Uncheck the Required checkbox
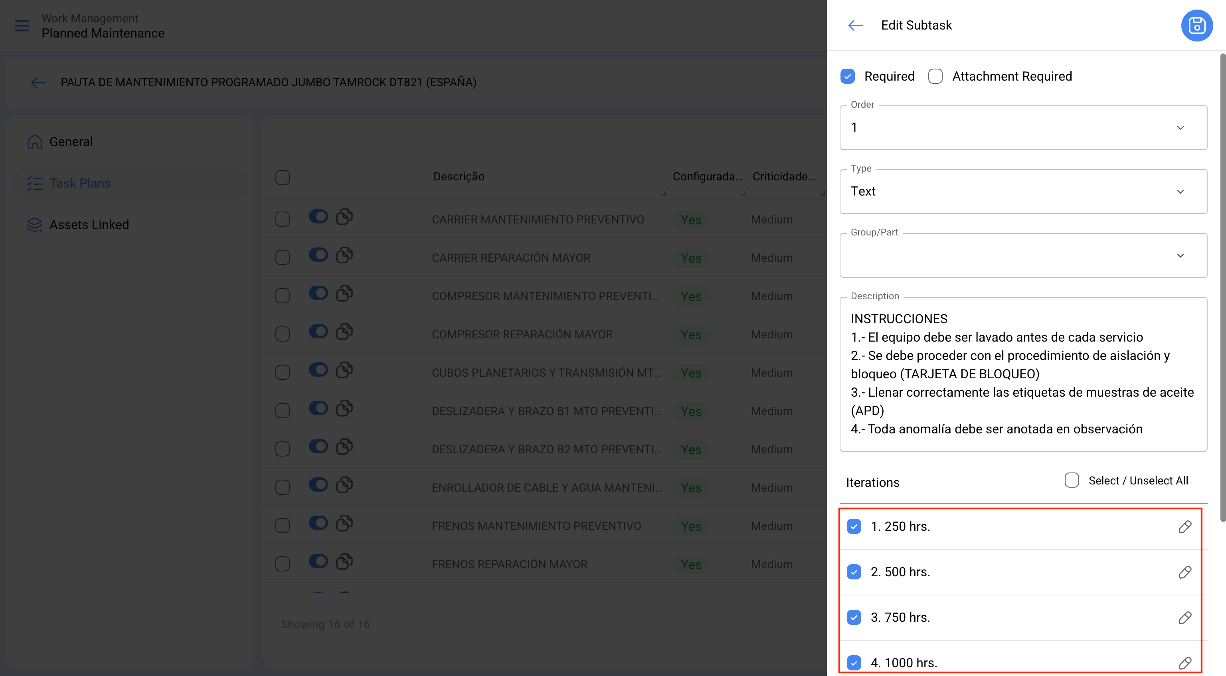 (x=848, y=76)
